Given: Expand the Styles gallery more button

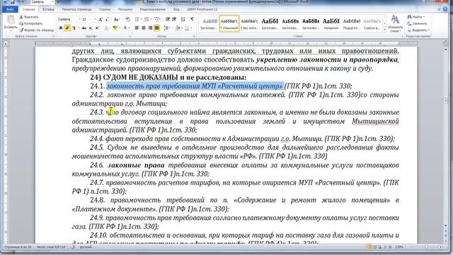Looking at the screenshot, I should tap(384, 30).
